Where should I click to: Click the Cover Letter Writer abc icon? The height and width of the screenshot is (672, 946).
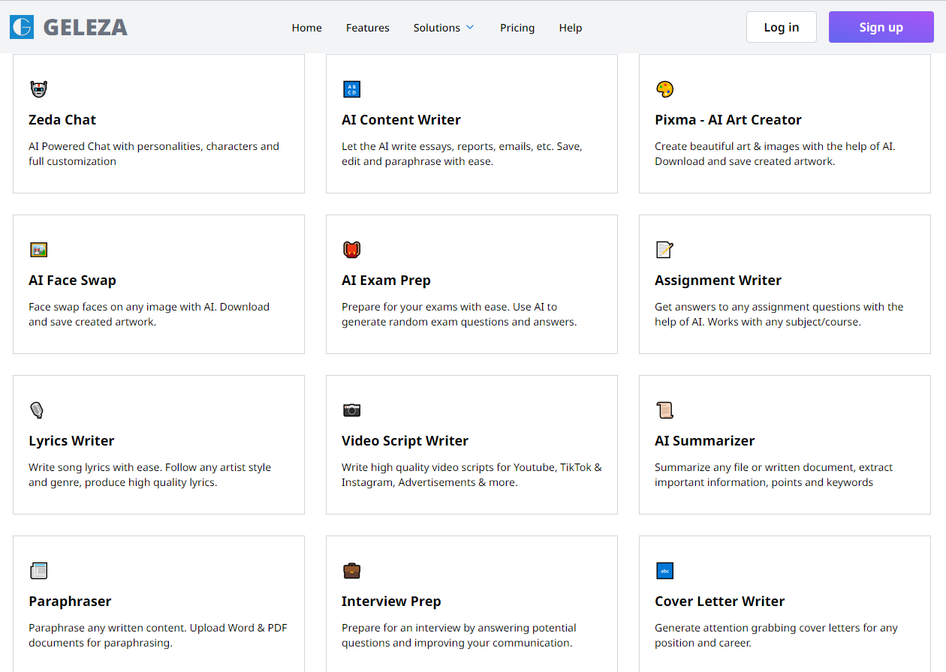[664, 571]
